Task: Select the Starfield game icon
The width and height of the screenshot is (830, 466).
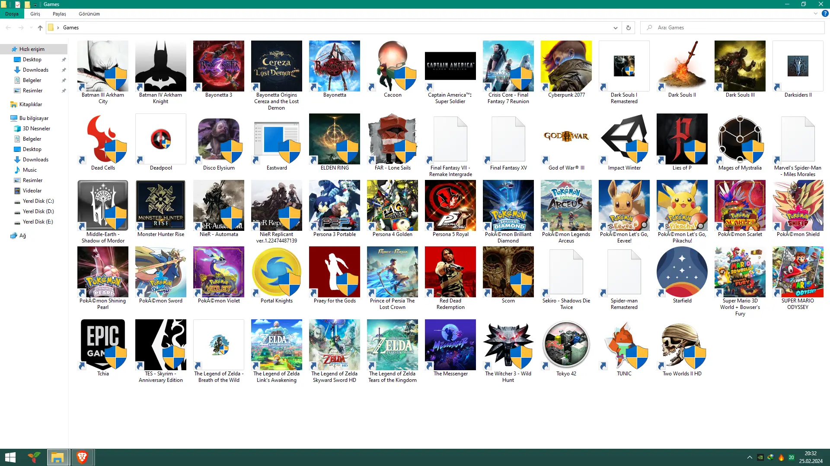Action: (682, 272)
